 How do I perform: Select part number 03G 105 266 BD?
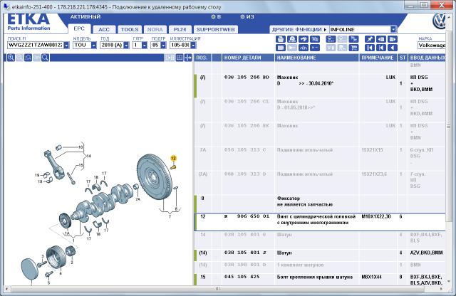[x=247, y=78]
